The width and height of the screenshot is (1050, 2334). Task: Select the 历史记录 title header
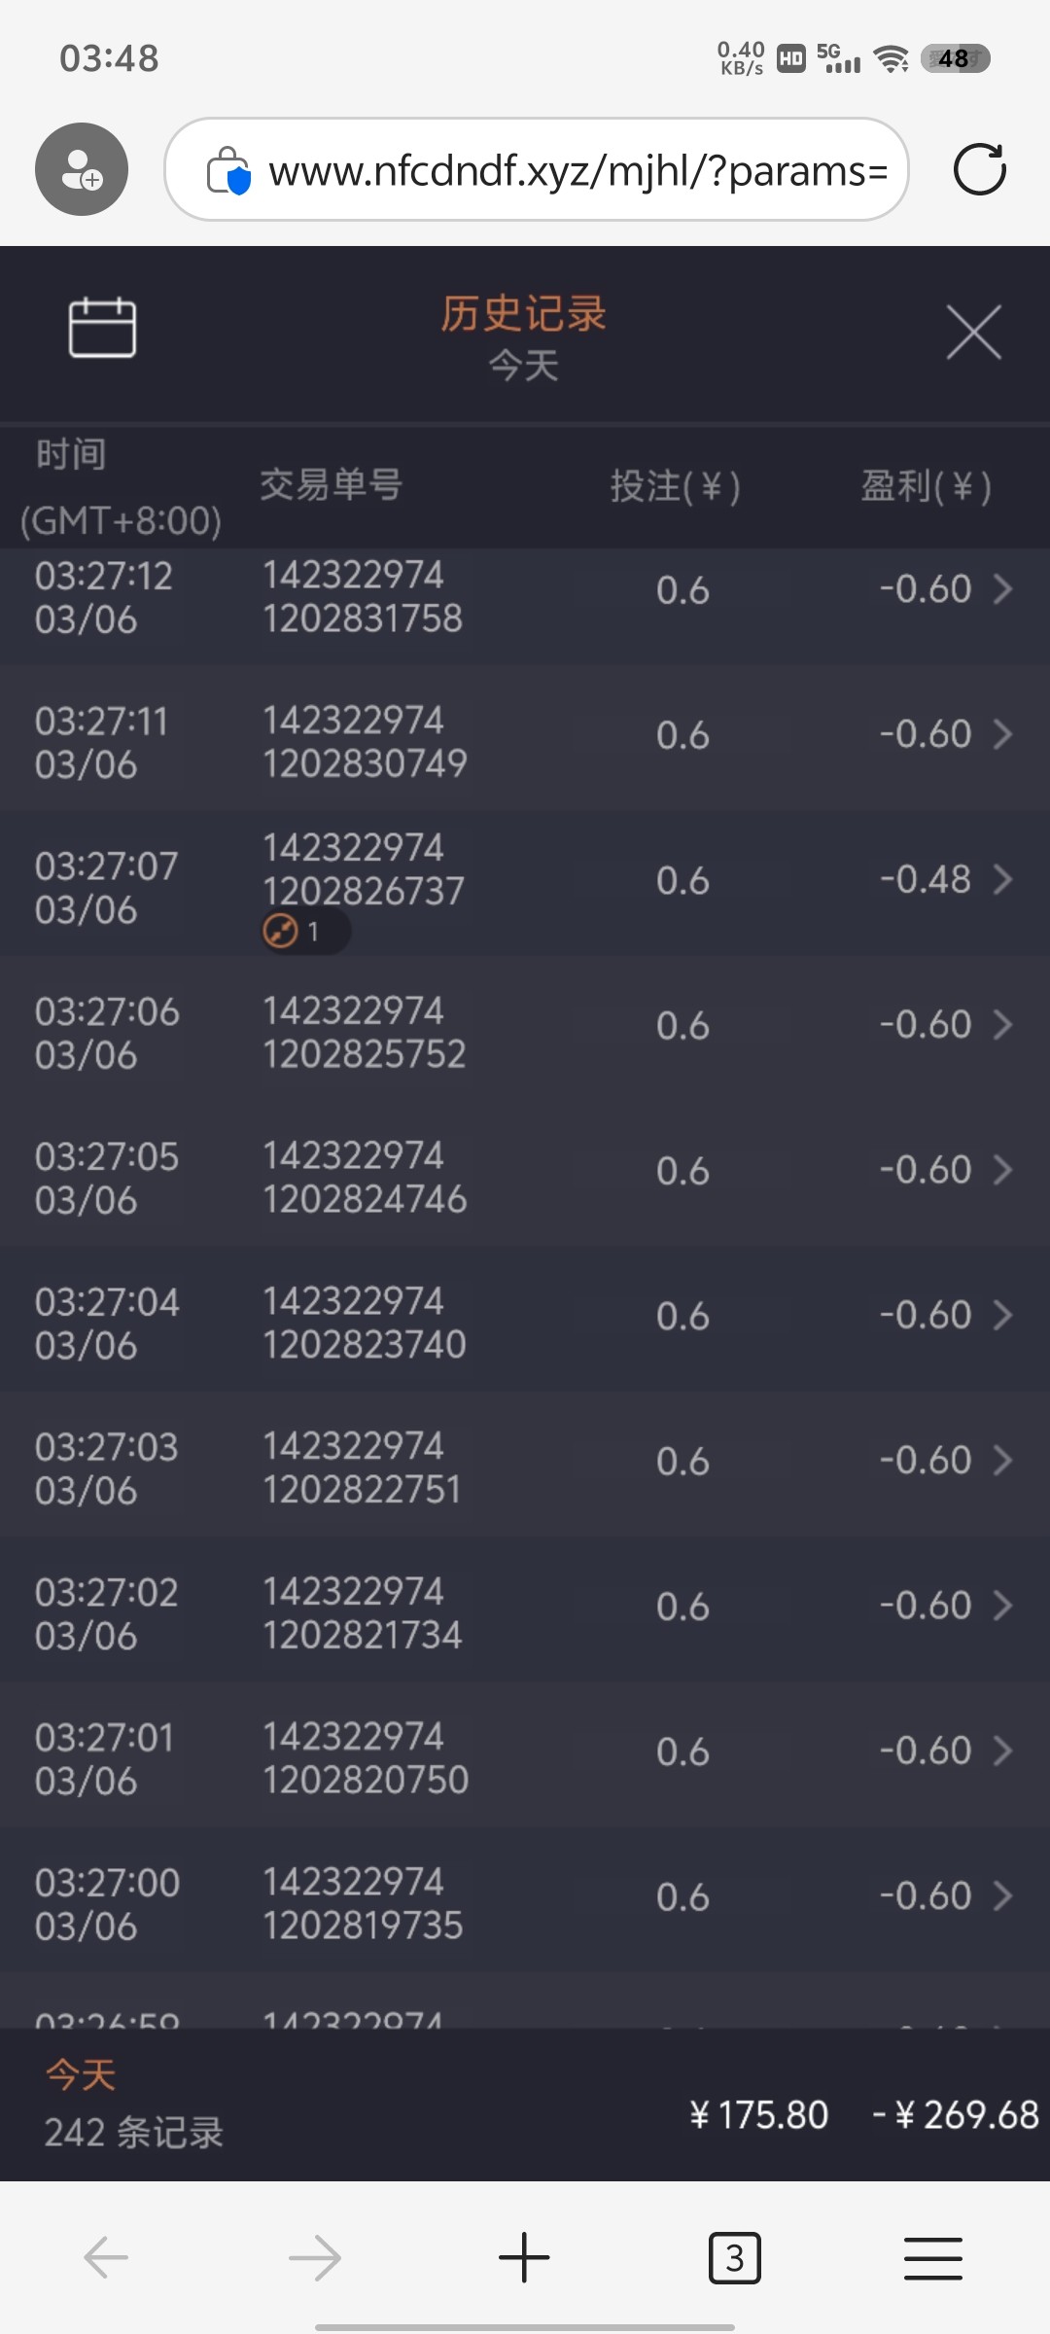pyautogui.click(x=523, y=315)
